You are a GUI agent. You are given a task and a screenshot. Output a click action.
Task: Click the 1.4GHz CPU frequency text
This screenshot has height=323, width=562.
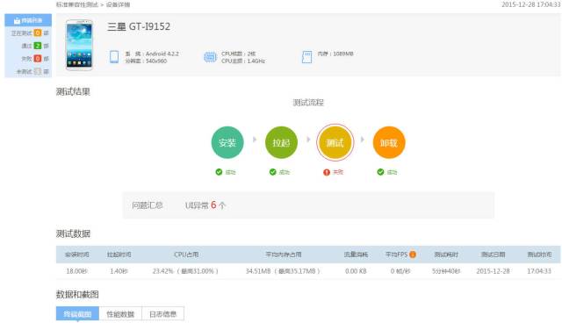tap(256, 61)
